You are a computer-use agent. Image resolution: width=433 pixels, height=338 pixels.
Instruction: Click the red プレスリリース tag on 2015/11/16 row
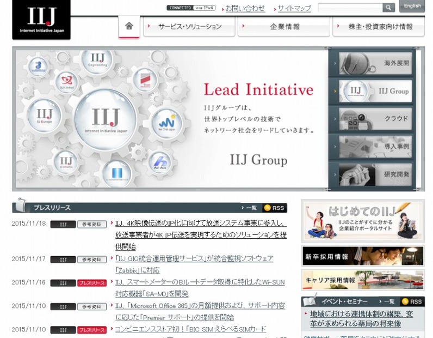click(92, 283)
